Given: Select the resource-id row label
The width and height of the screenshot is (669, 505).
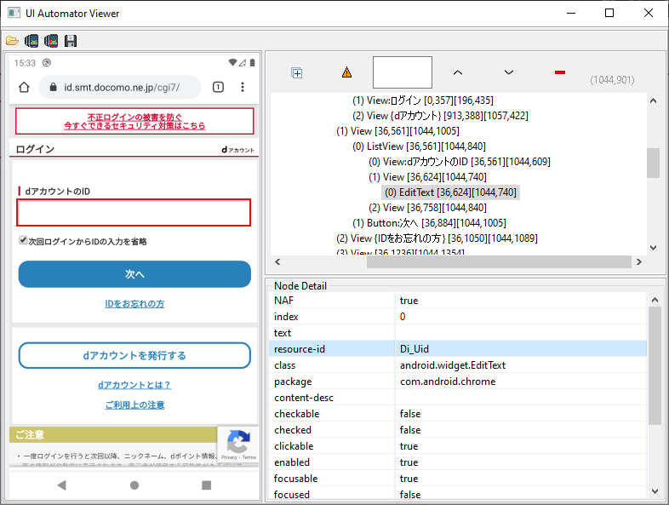Looking at the screenshot, I should 300,349.
